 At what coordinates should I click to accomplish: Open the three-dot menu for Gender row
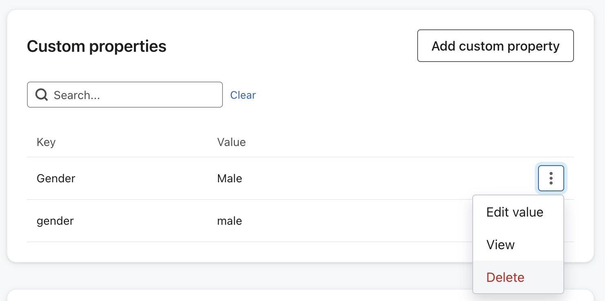pos(551,178)
